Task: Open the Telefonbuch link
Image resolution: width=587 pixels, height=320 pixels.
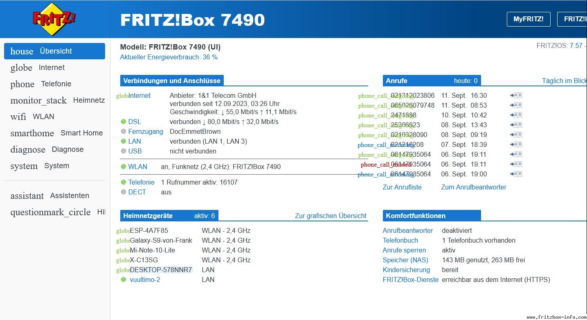Action: click(x=400, y=240)
